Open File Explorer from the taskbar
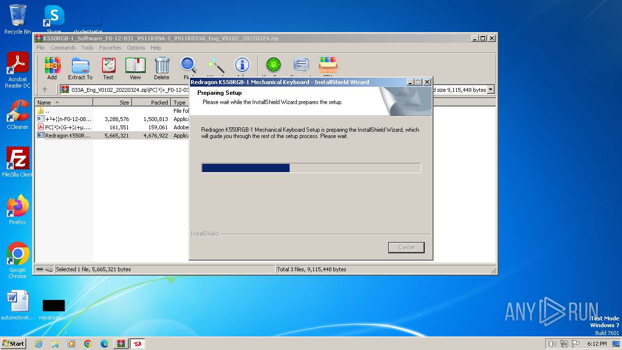Screen dimensions: 622x350 tap(55, 344)
